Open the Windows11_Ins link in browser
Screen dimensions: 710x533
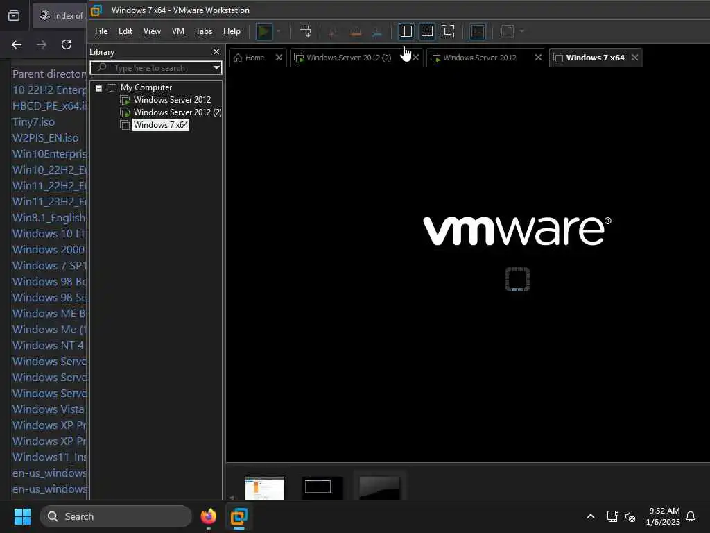point(49,457)
